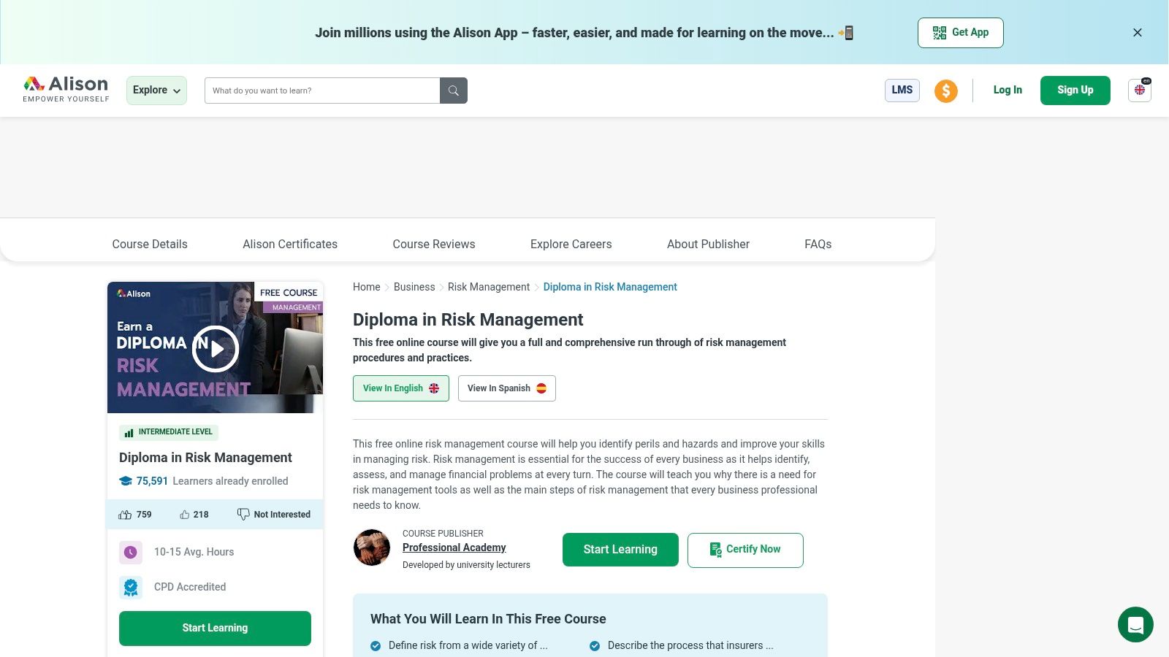Screen dimensions: 1169x657
Task: Open Professional Academy publisher link
Action: click(454, 547)
